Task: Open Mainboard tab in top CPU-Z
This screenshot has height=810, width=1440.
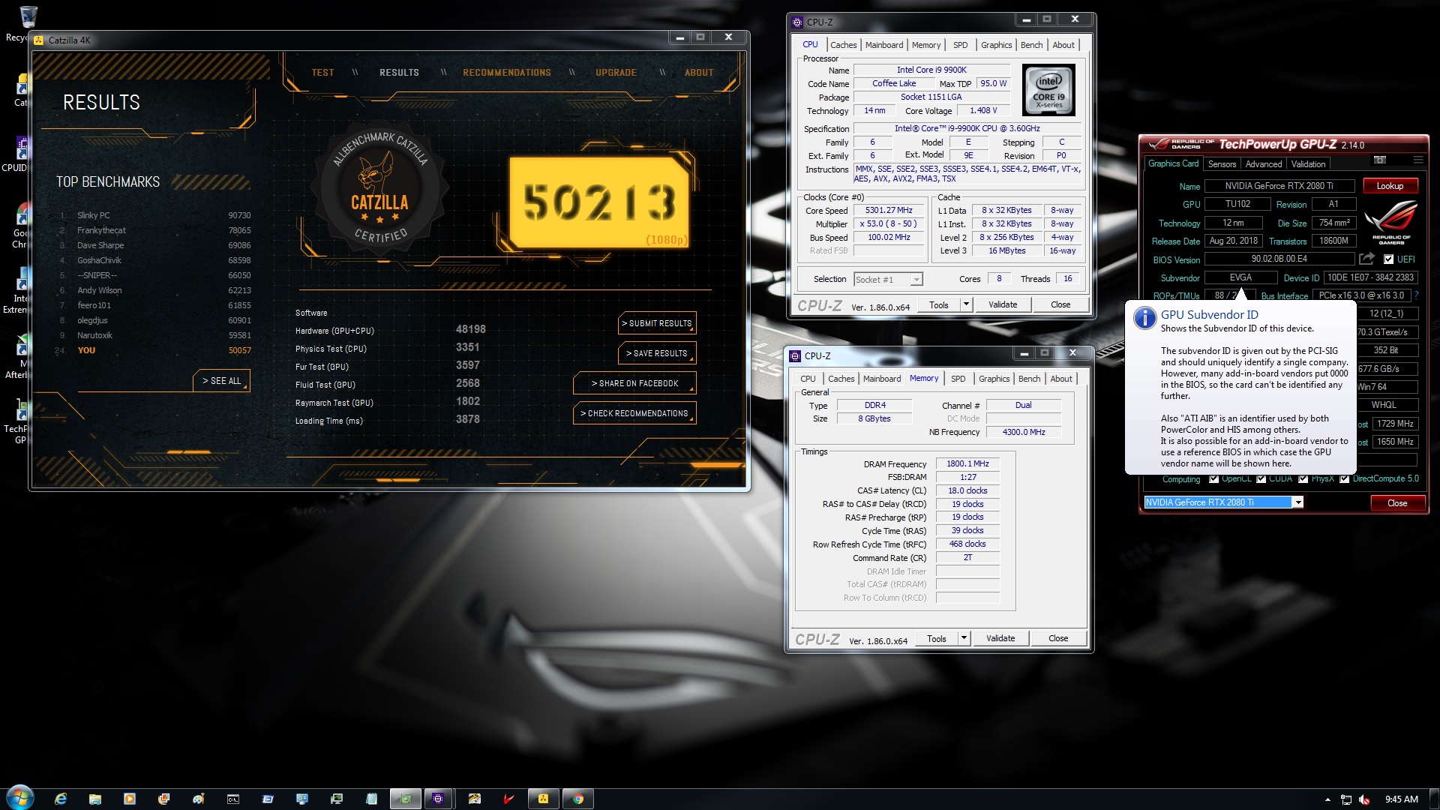Action: 884,45
